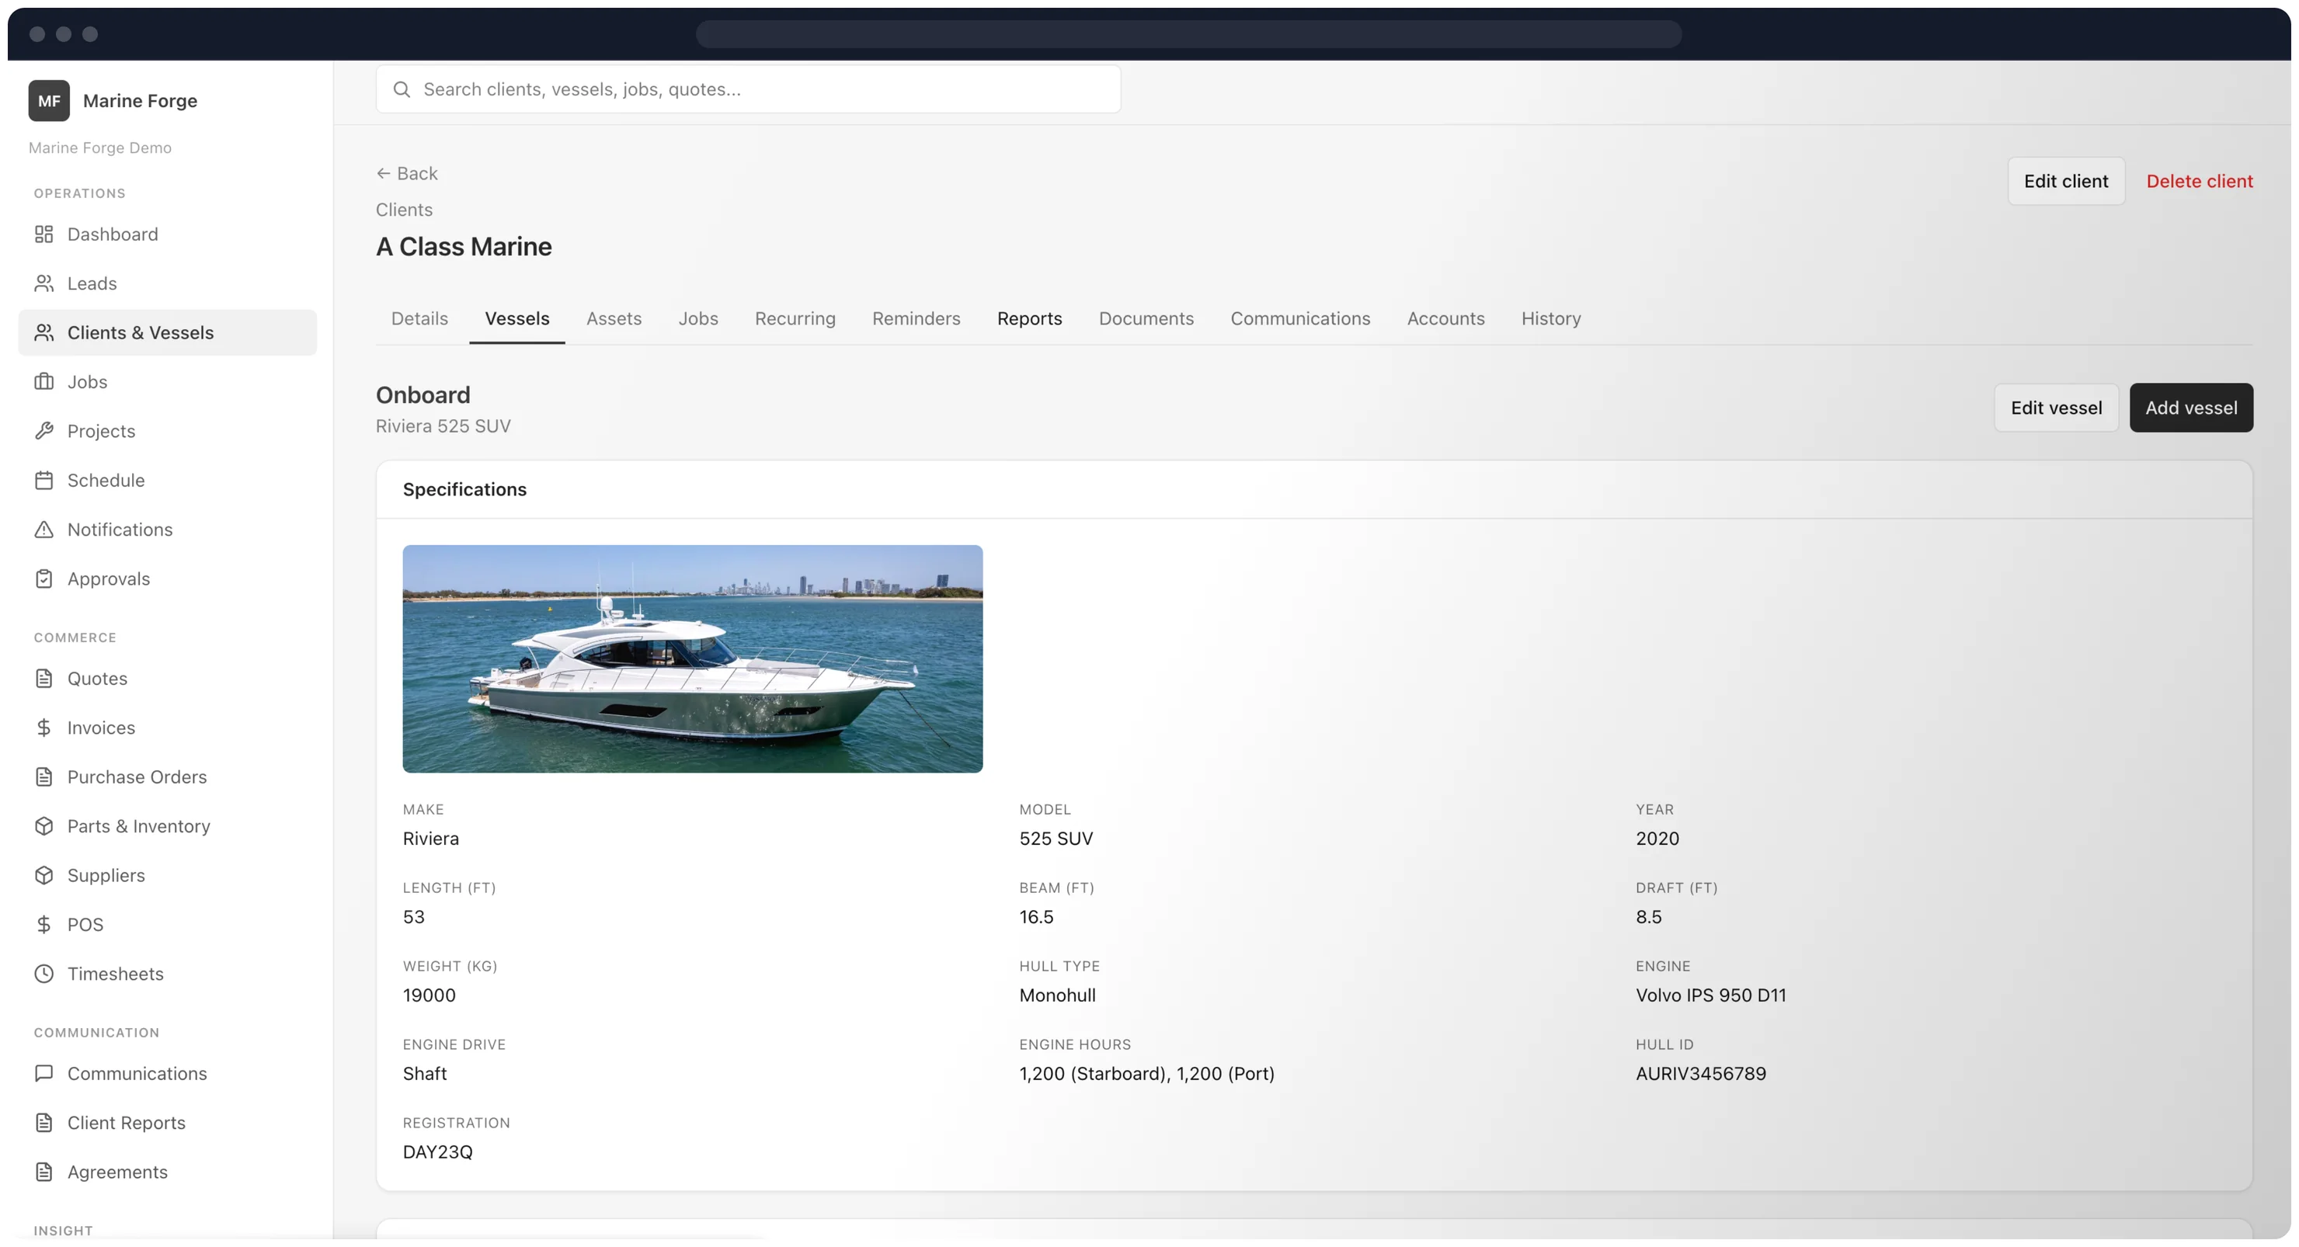Click engine value Volvo IPS 950 D11
Image resolution: width=2299 pixels, height=1247 pixels.
click(1711, 995)
